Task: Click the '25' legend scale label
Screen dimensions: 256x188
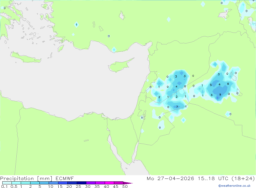Action: 79,186
